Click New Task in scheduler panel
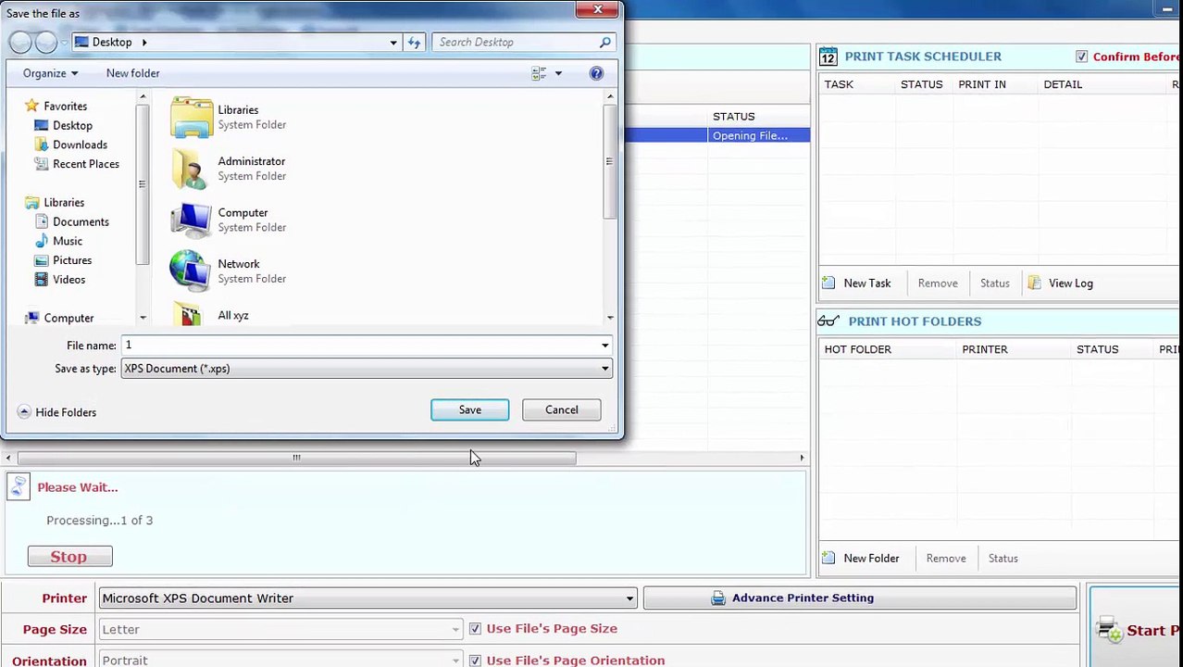Screen dimensions: 1183x667 [856, 283]
